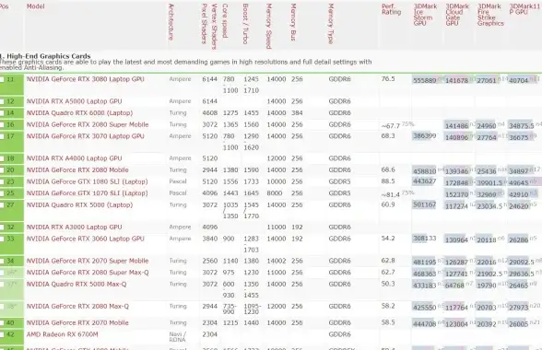Open NVIDIA GeForce GTX 1080 SLI (Laptop) page
This screenshot has width=542, height=350.
[87, 181]
